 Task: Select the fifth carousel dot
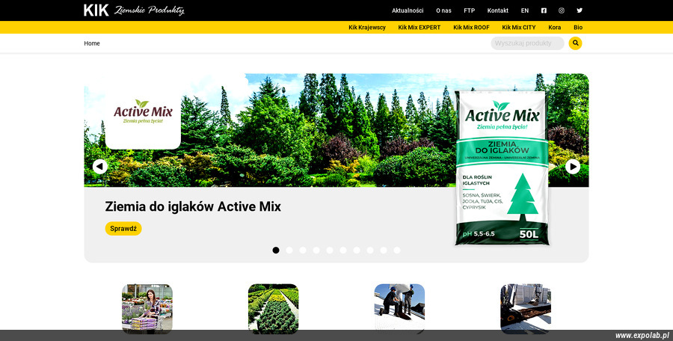(330, 250)
